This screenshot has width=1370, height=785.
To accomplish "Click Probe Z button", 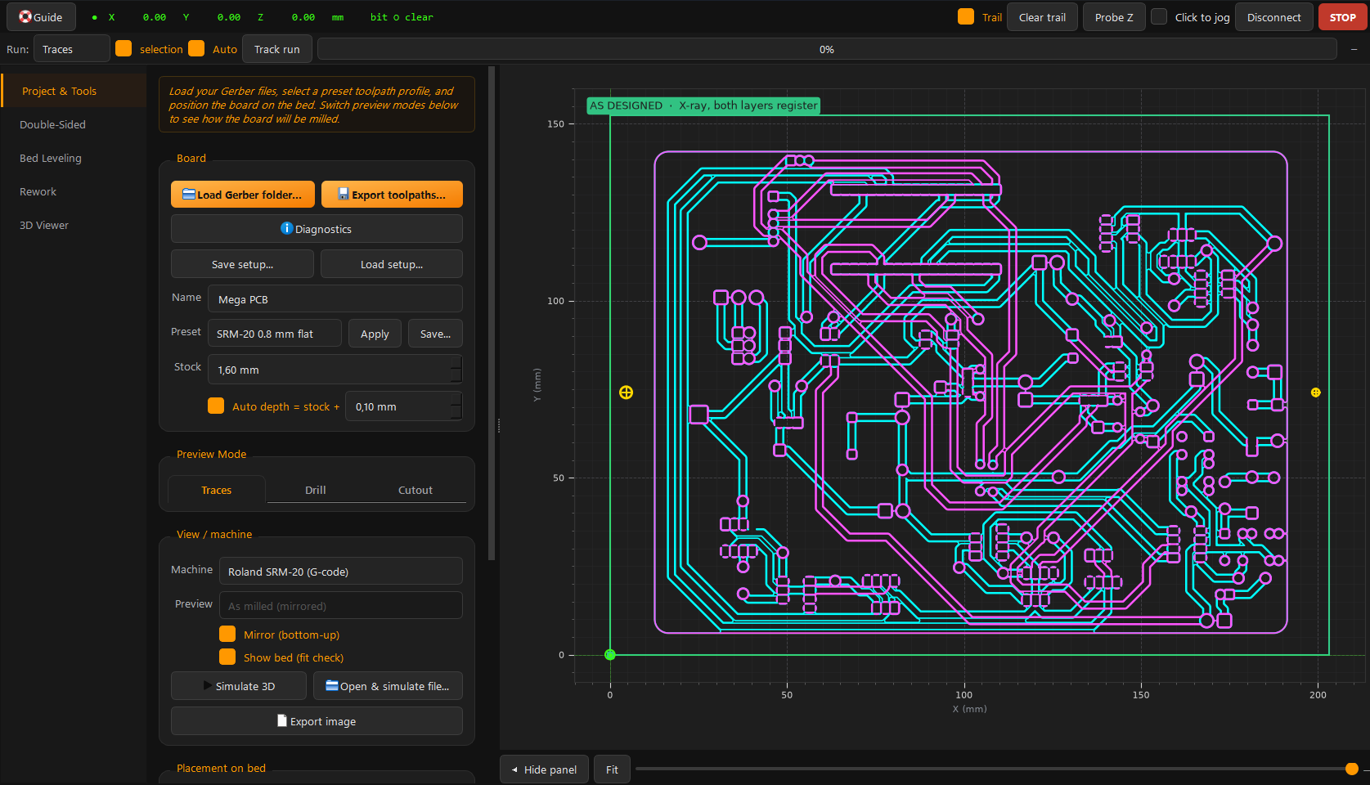I will click(1114, 17).
